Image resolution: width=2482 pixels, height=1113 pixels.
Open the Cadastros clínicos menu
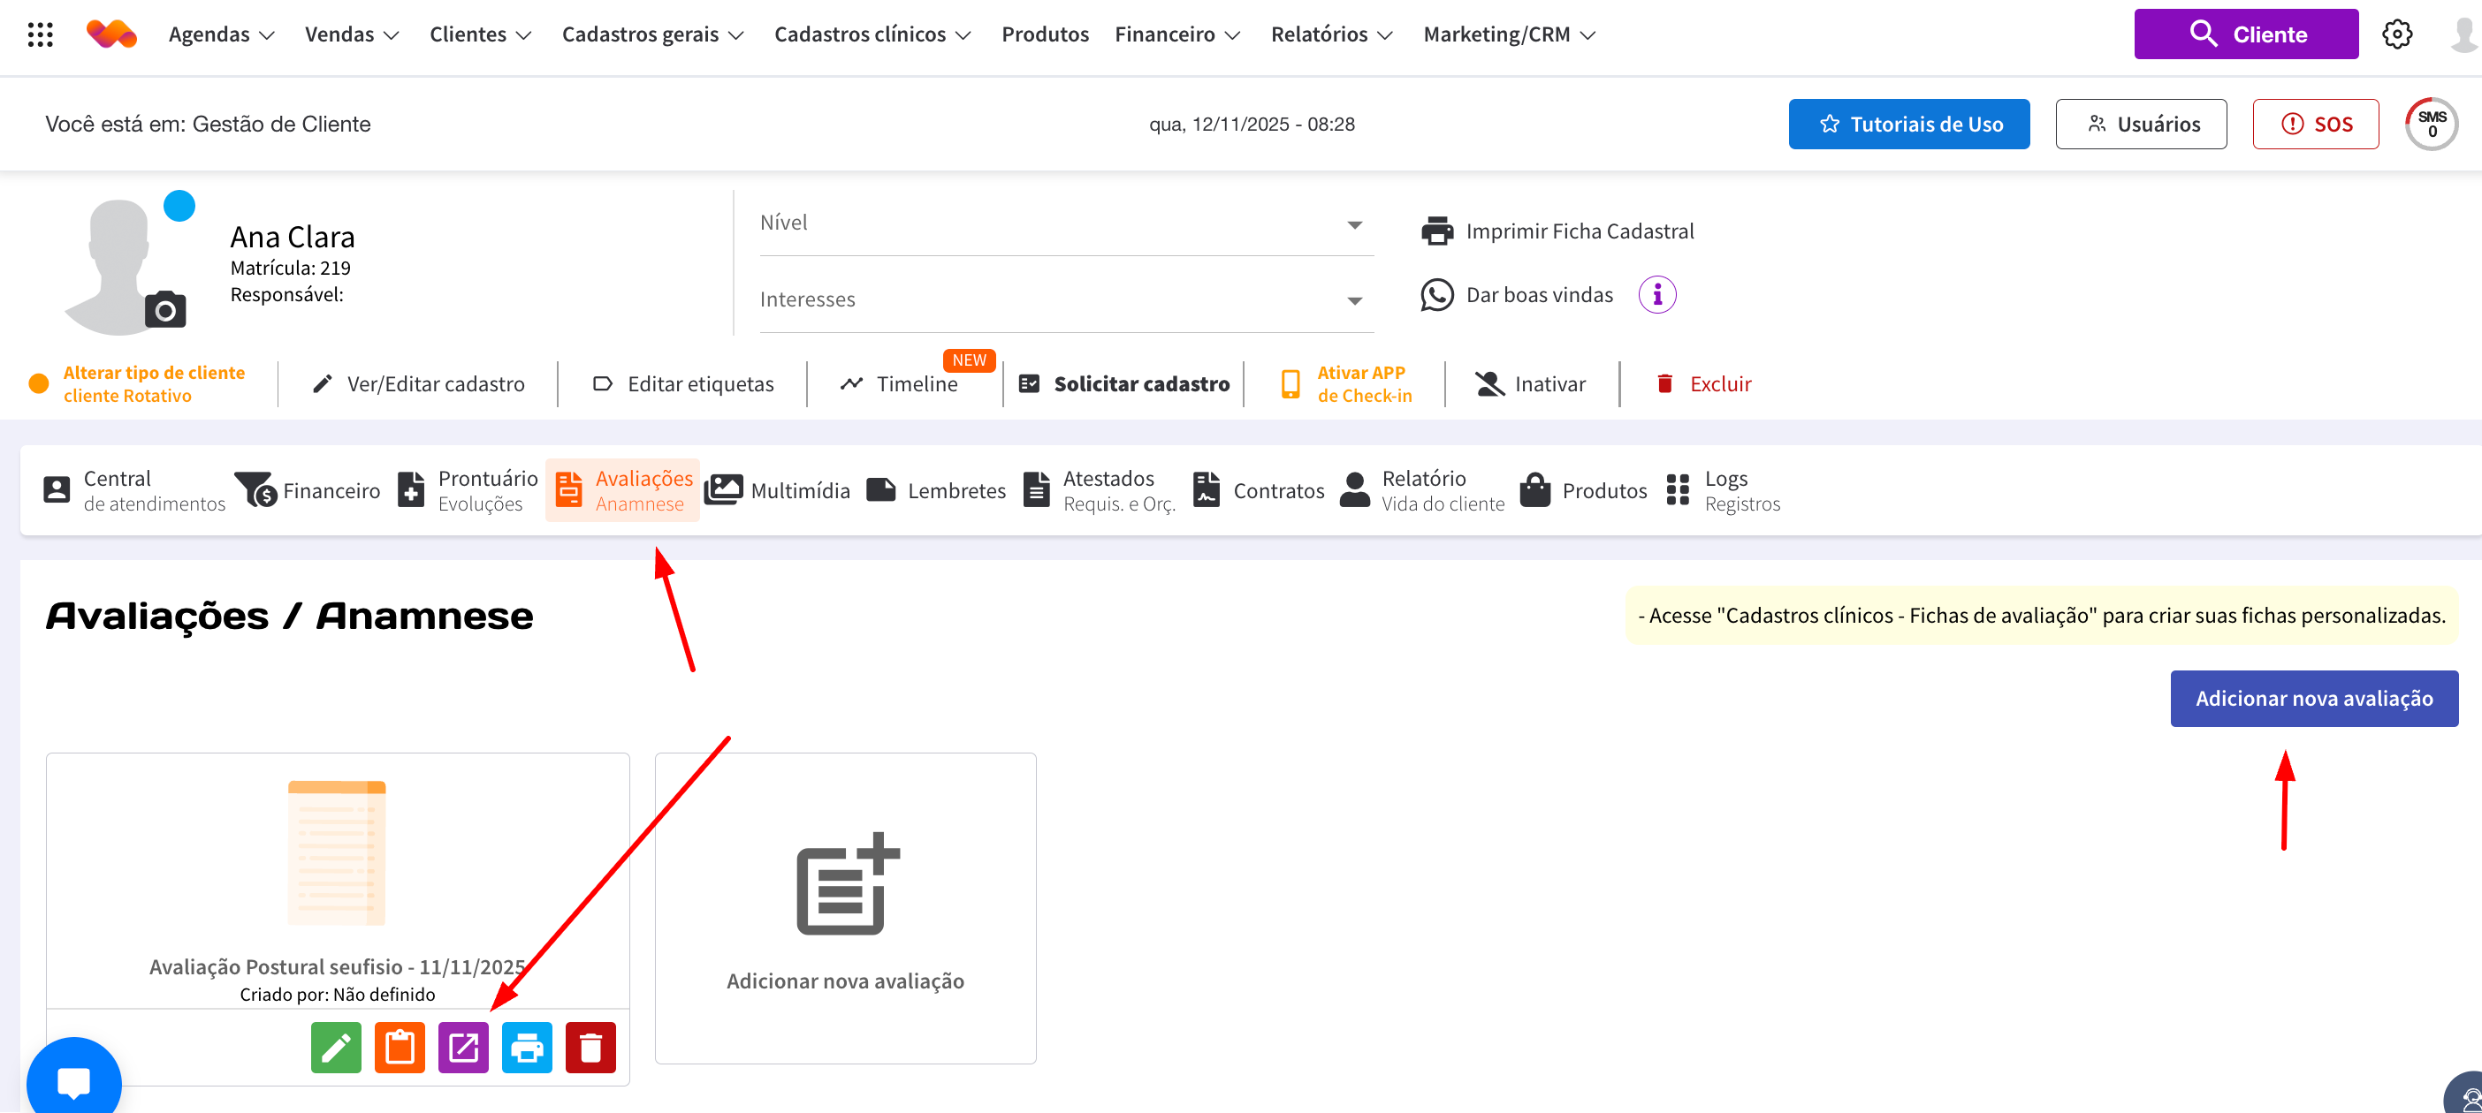pyautogui.click(x=872, y=34)
